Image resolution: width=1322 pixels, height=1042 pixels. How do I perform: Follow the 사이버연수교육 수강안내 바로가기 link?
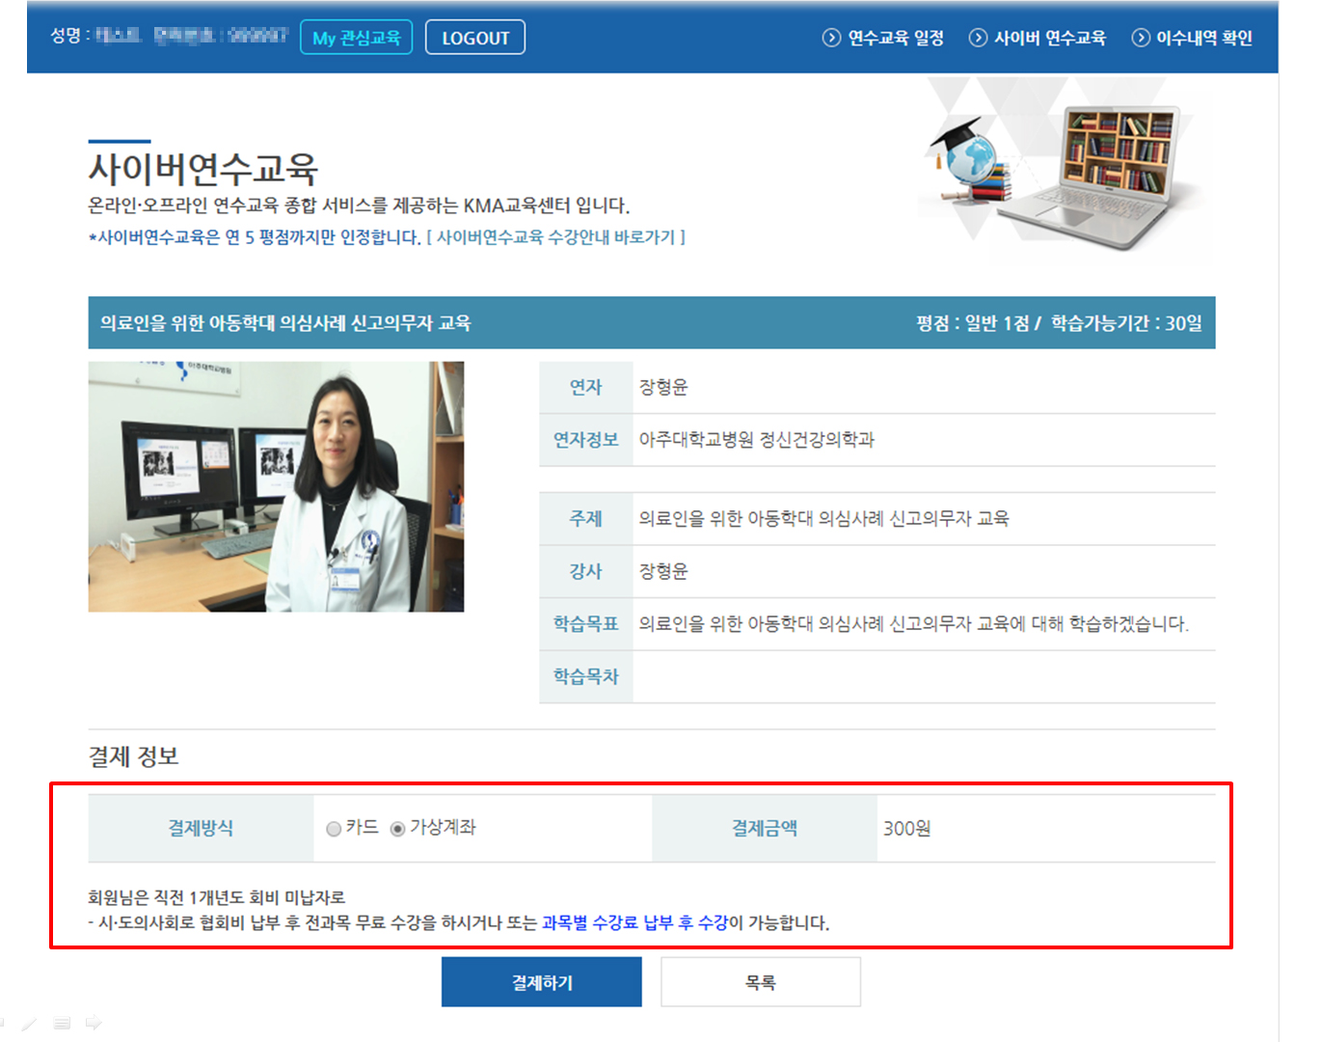tap(555, 237)
